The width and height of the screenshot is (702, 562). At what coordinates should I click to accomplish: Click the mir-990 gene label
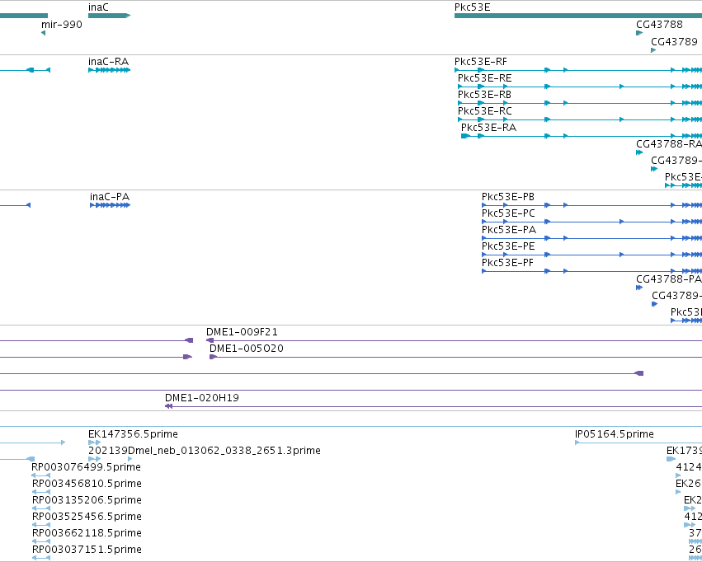click(62, 25)
